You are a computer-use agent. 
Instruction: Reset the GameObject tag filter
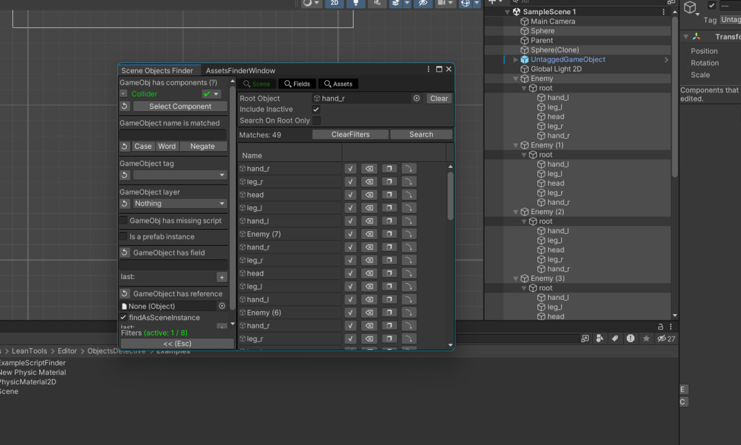(x=124, y=175)
